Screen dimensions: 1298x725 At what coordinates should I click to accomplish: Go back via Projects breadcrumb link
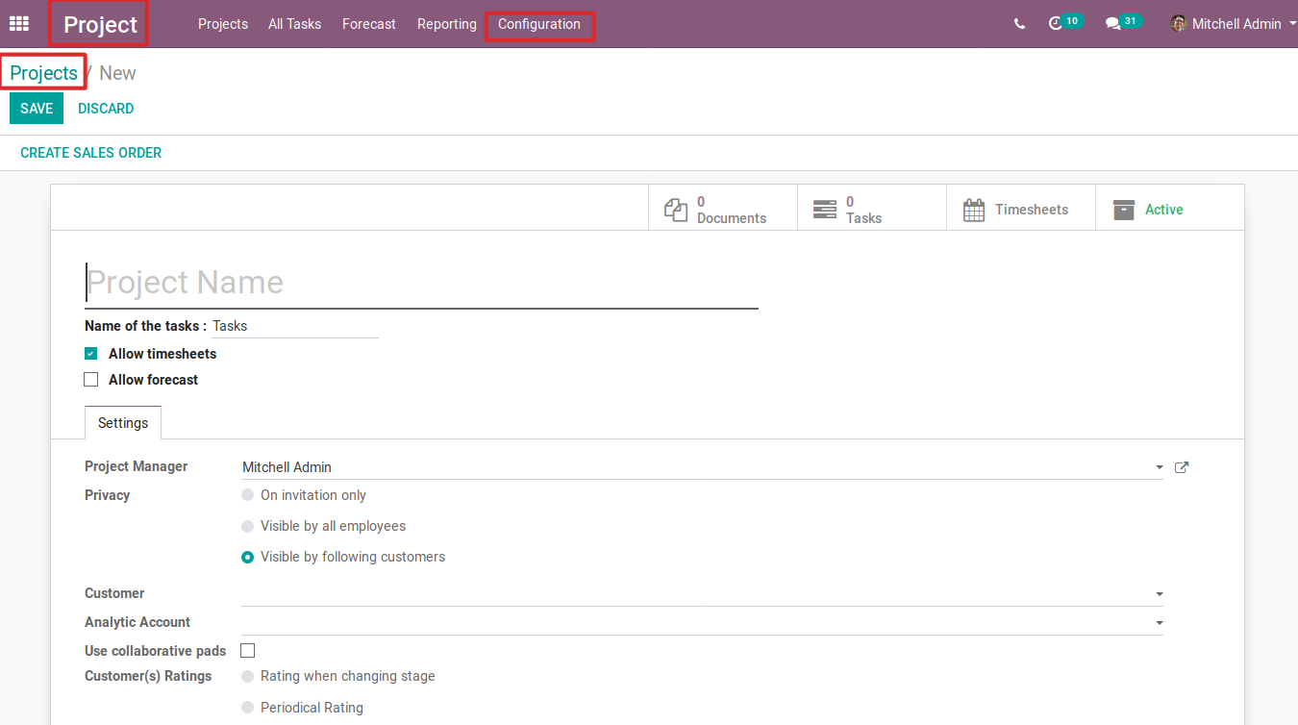[x=44, y=73]
